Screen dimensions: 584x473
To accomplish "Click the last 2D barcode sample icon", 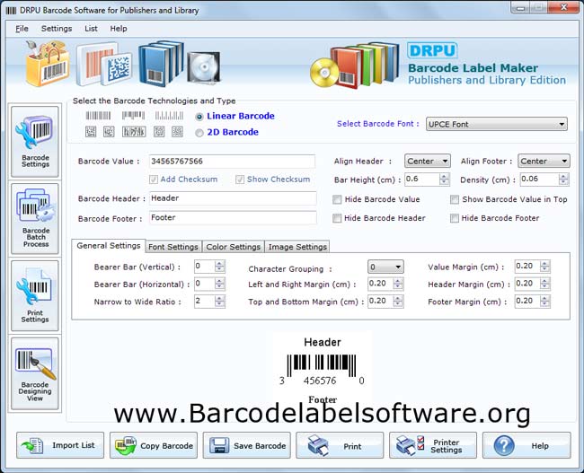I will coord(177,131).
